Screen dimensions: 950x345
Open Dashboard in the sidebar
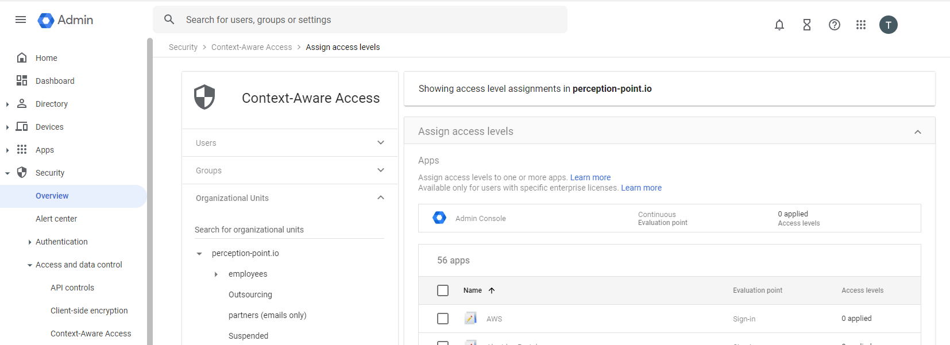55,81
